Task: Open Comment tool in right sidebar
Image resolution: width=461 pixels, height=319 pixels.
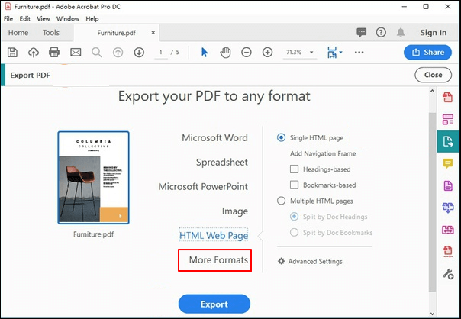Action: point(448,163)
